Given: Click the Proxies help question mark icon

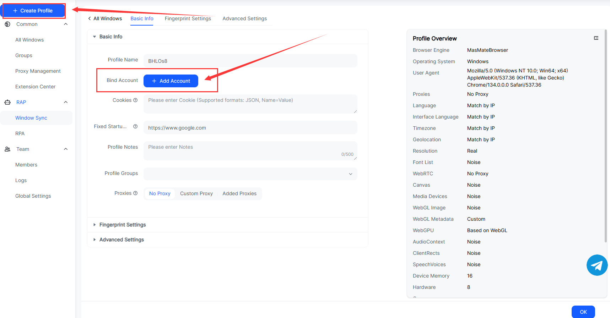Looking at the screenshot, I should 135,193.
